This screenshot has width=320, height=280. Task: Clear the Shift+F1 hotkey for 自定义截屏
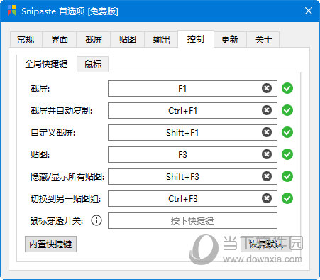267,132
